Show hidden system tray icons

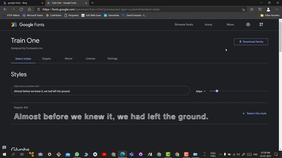coord(220,154)
